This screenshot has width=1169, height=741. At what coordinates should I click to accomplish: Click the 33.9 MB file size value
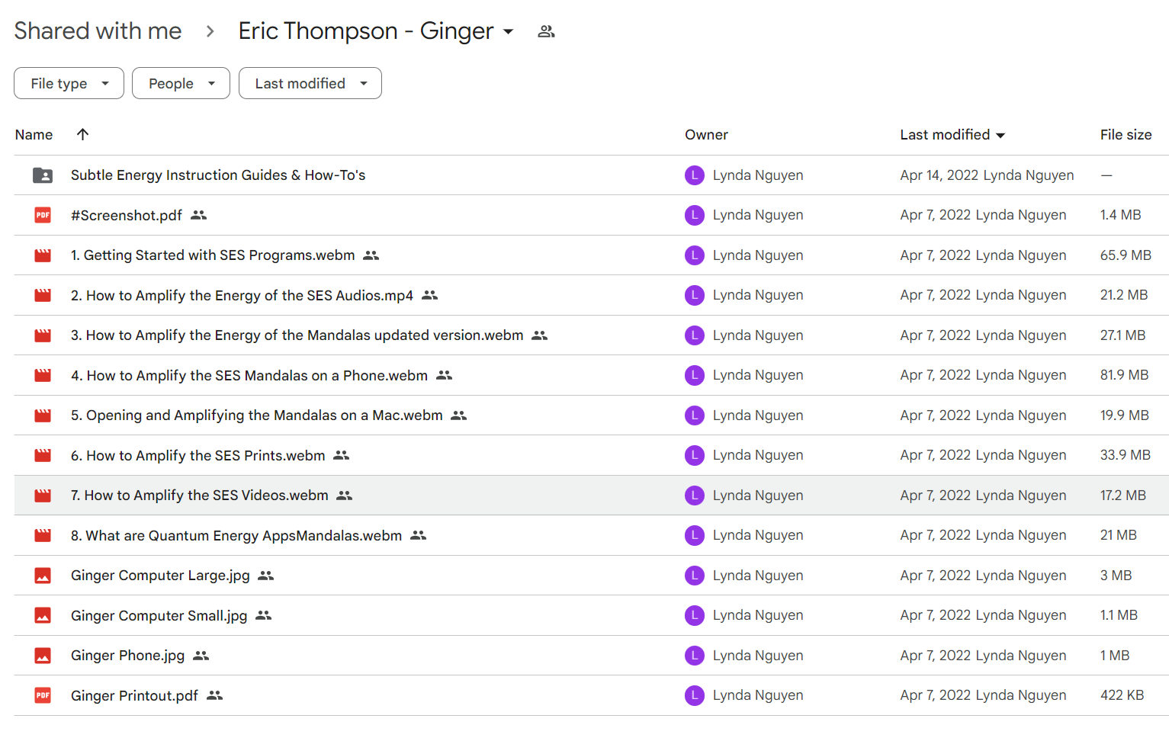coord(1125,455)
